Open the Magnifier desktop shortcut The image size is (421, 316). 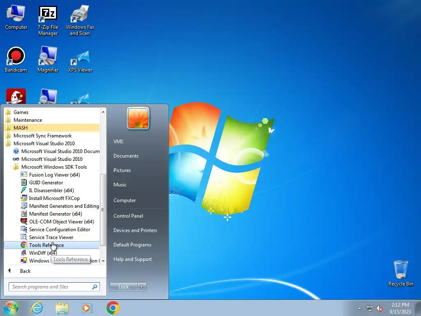[48, 60]
